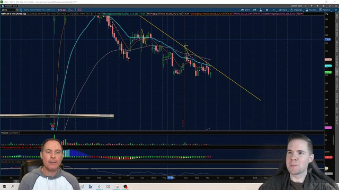Open the Drawings tool menu

tap(297, 10)
